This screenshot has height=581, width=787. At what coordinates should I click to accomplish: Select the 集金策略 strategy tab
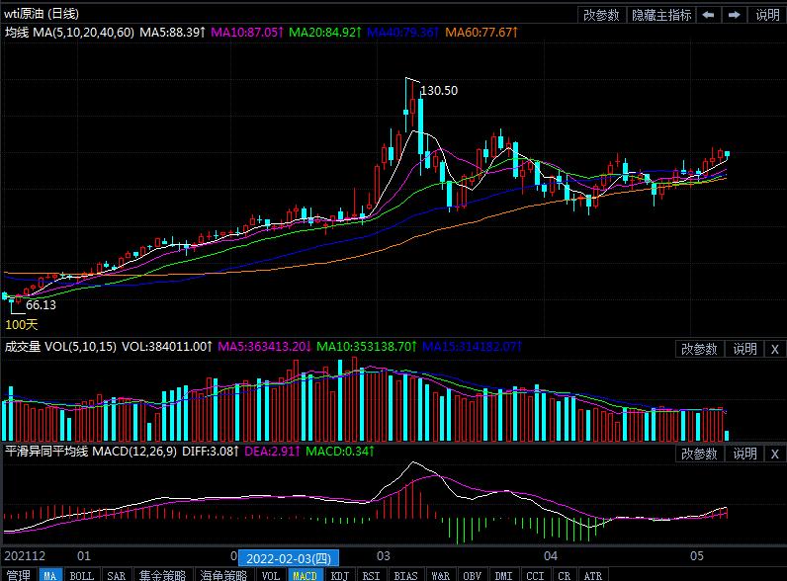point(162,574)
